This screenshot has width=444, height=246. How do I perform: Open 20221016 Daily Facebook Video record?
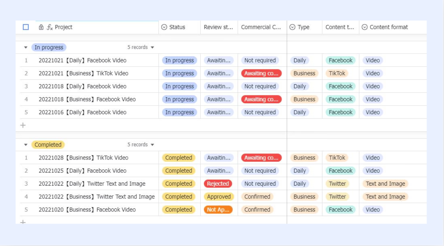82,112
